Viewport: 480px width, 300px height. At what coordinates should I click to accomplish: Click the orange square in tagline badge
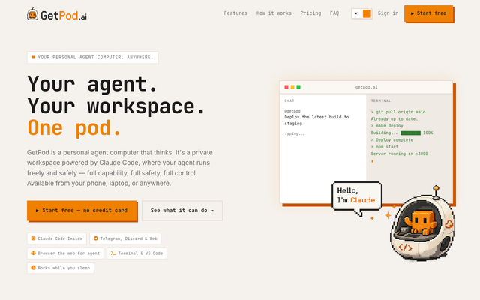pos(33,57)
